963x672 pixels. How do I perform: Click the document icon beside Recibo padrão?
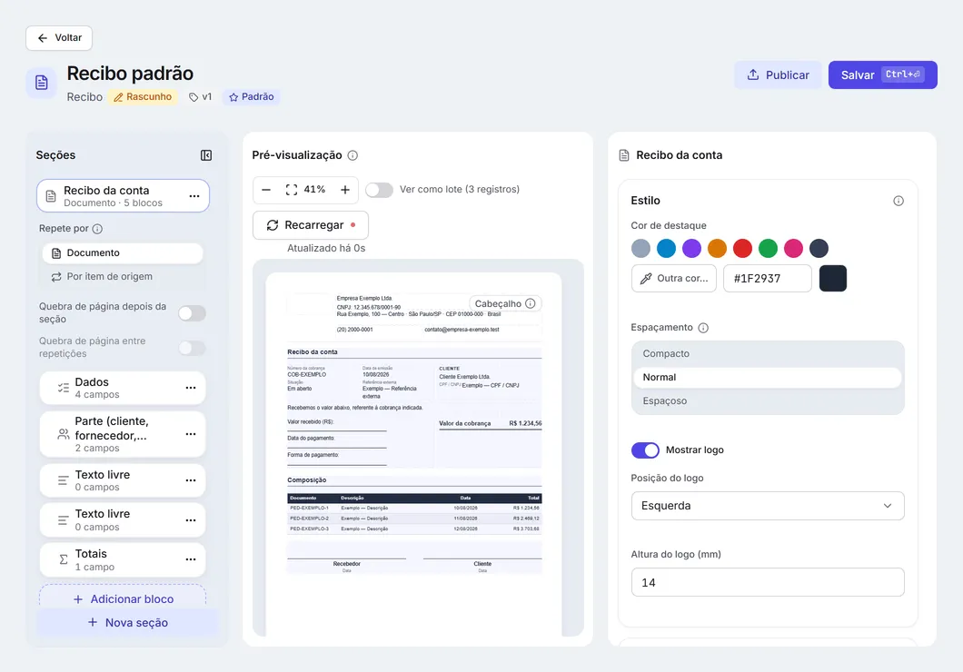coord(41,83)
